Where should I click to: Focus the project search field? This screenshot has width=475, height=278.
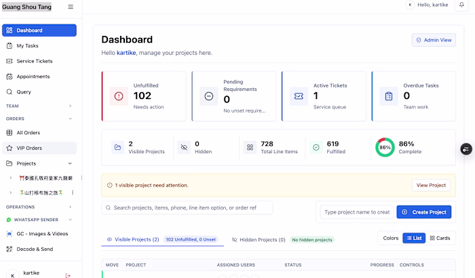187,207
